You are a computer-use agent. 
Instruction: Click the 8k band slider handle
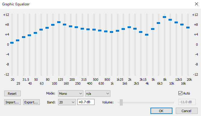pyautogui.click(x=165, y=17)
